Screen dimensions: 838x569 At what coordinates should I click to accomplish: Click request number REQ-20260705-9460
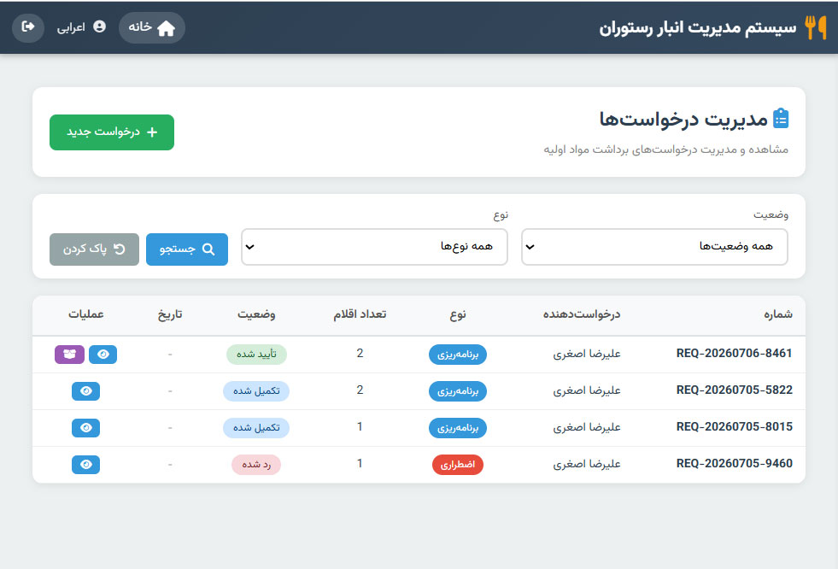pyautogui.click(x=735, y=463)
